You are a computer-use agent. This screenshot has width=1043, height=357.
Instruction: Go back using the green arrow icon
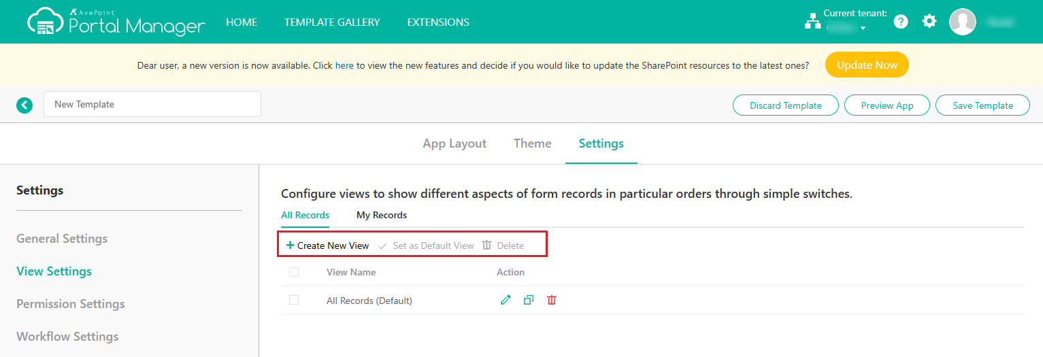pos(24,105)
